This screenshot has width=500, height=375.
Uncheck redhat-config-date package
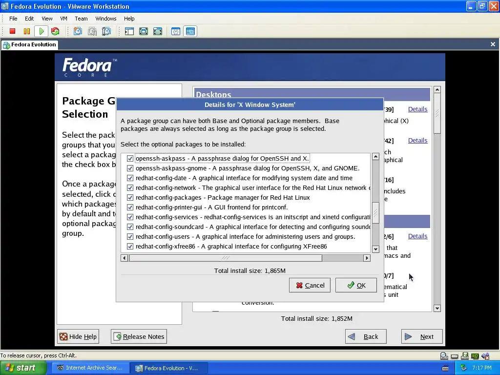point(130,178)
